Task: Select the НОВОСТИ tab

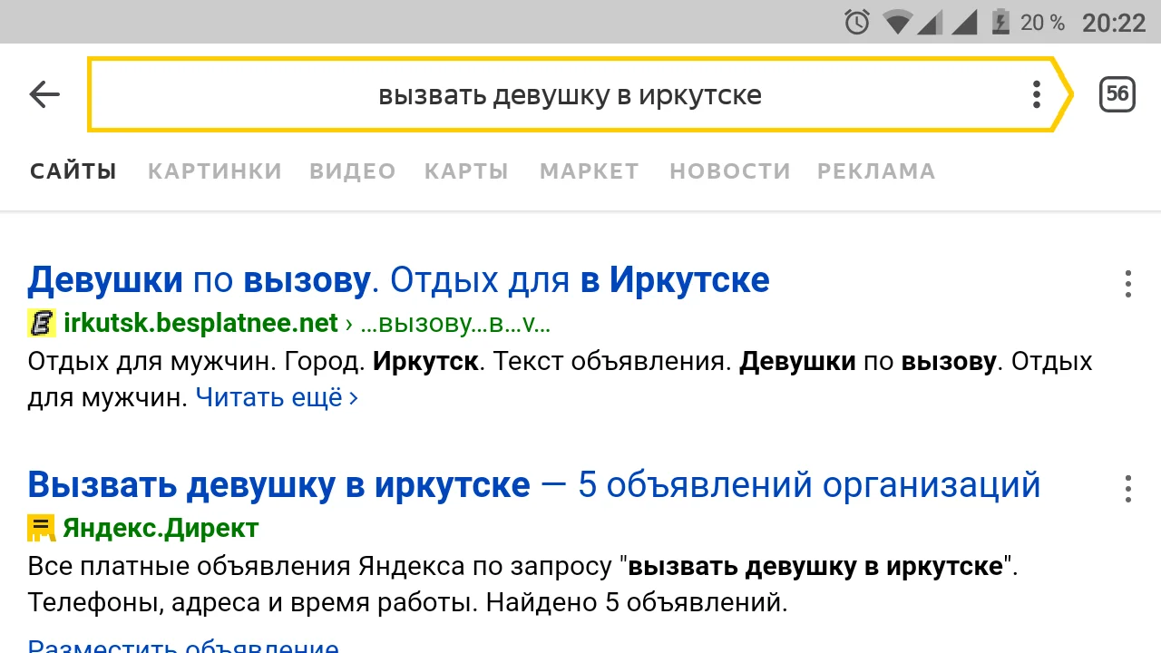Action: 729,171
